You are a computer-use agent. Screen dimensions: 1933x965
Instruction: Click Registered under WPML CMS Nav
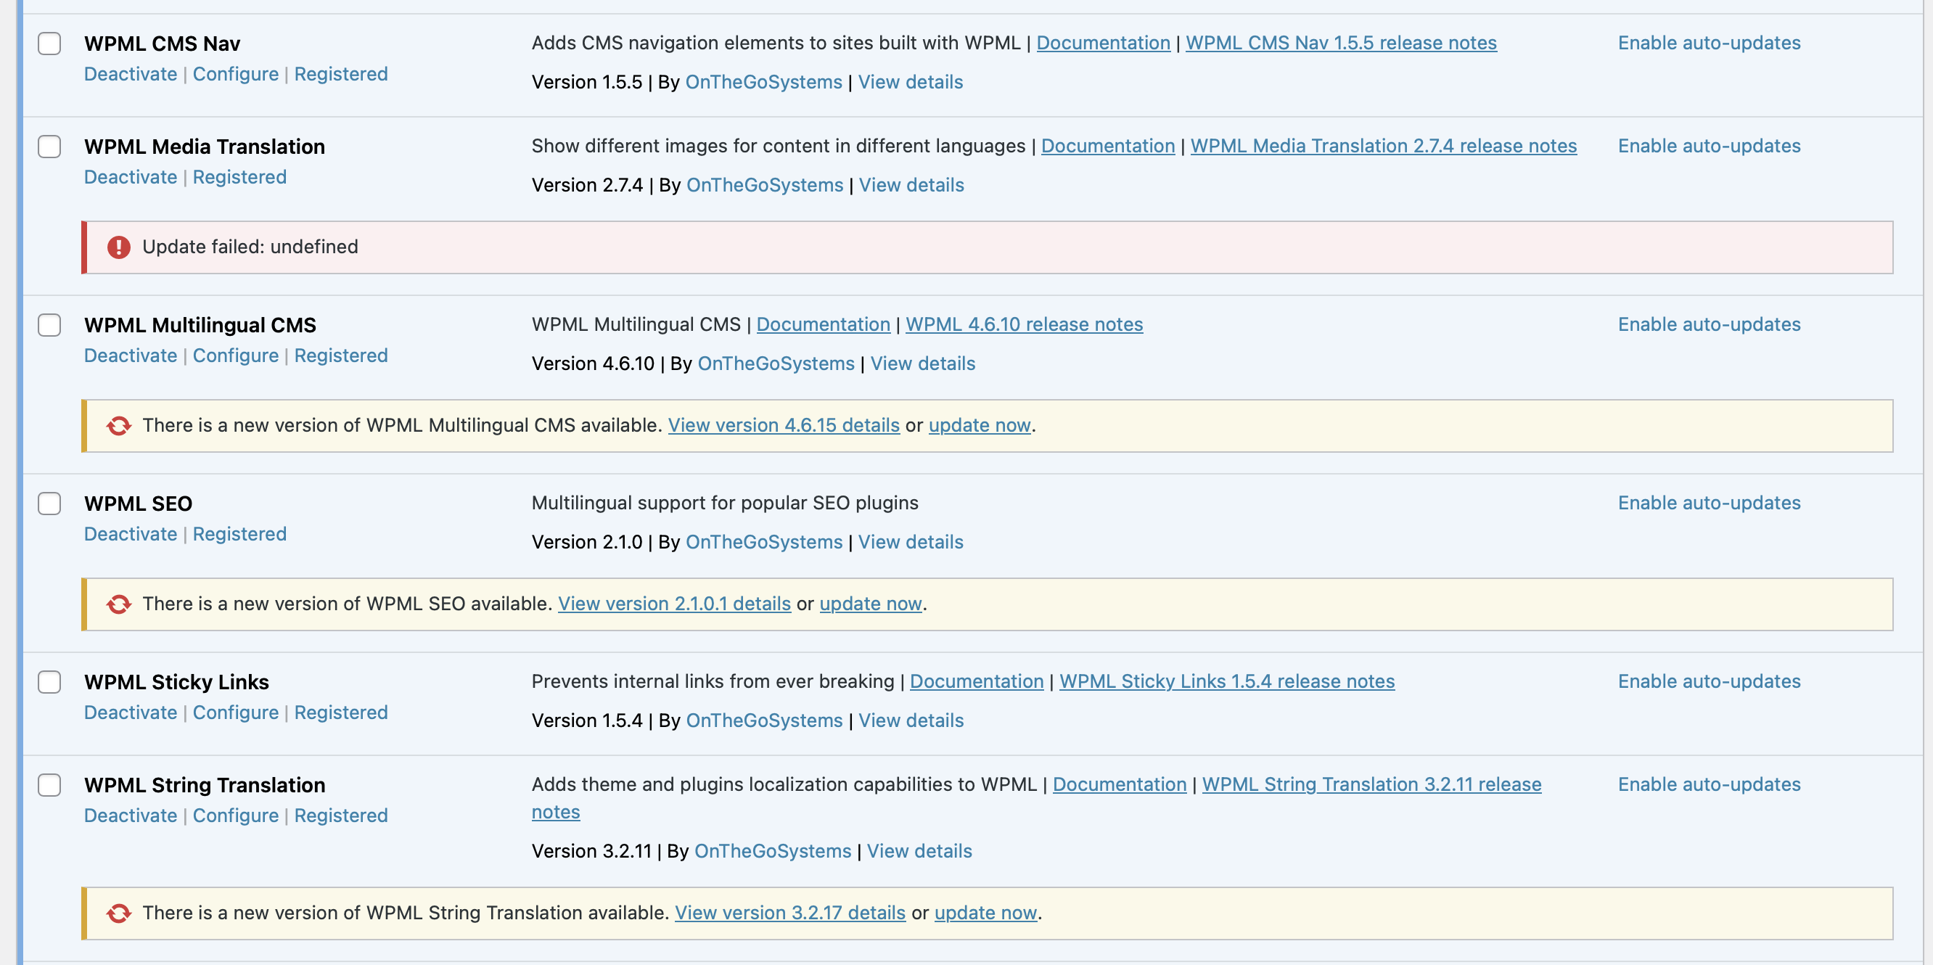[341, 73]
